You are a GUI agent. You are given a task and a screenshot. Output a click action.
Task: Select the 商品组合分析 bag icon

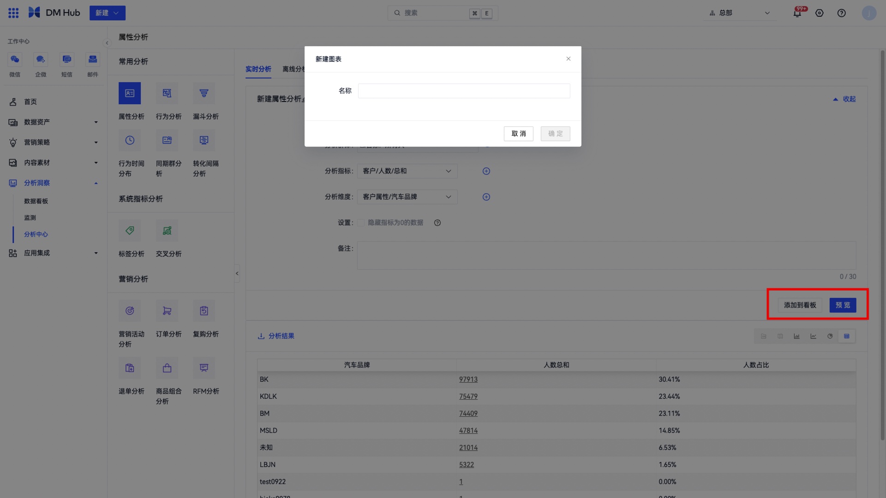pyautogui.click(x=167, y=368)
